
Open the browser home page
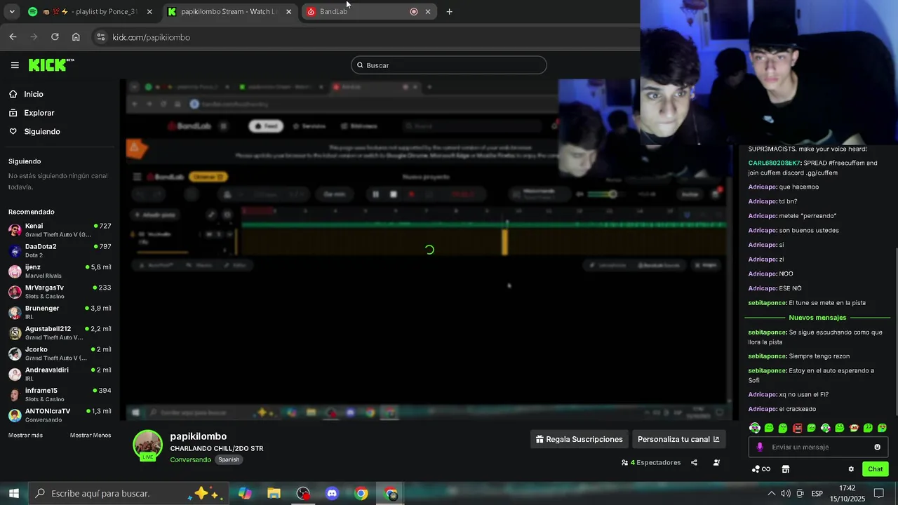click(x=76, y=37)
